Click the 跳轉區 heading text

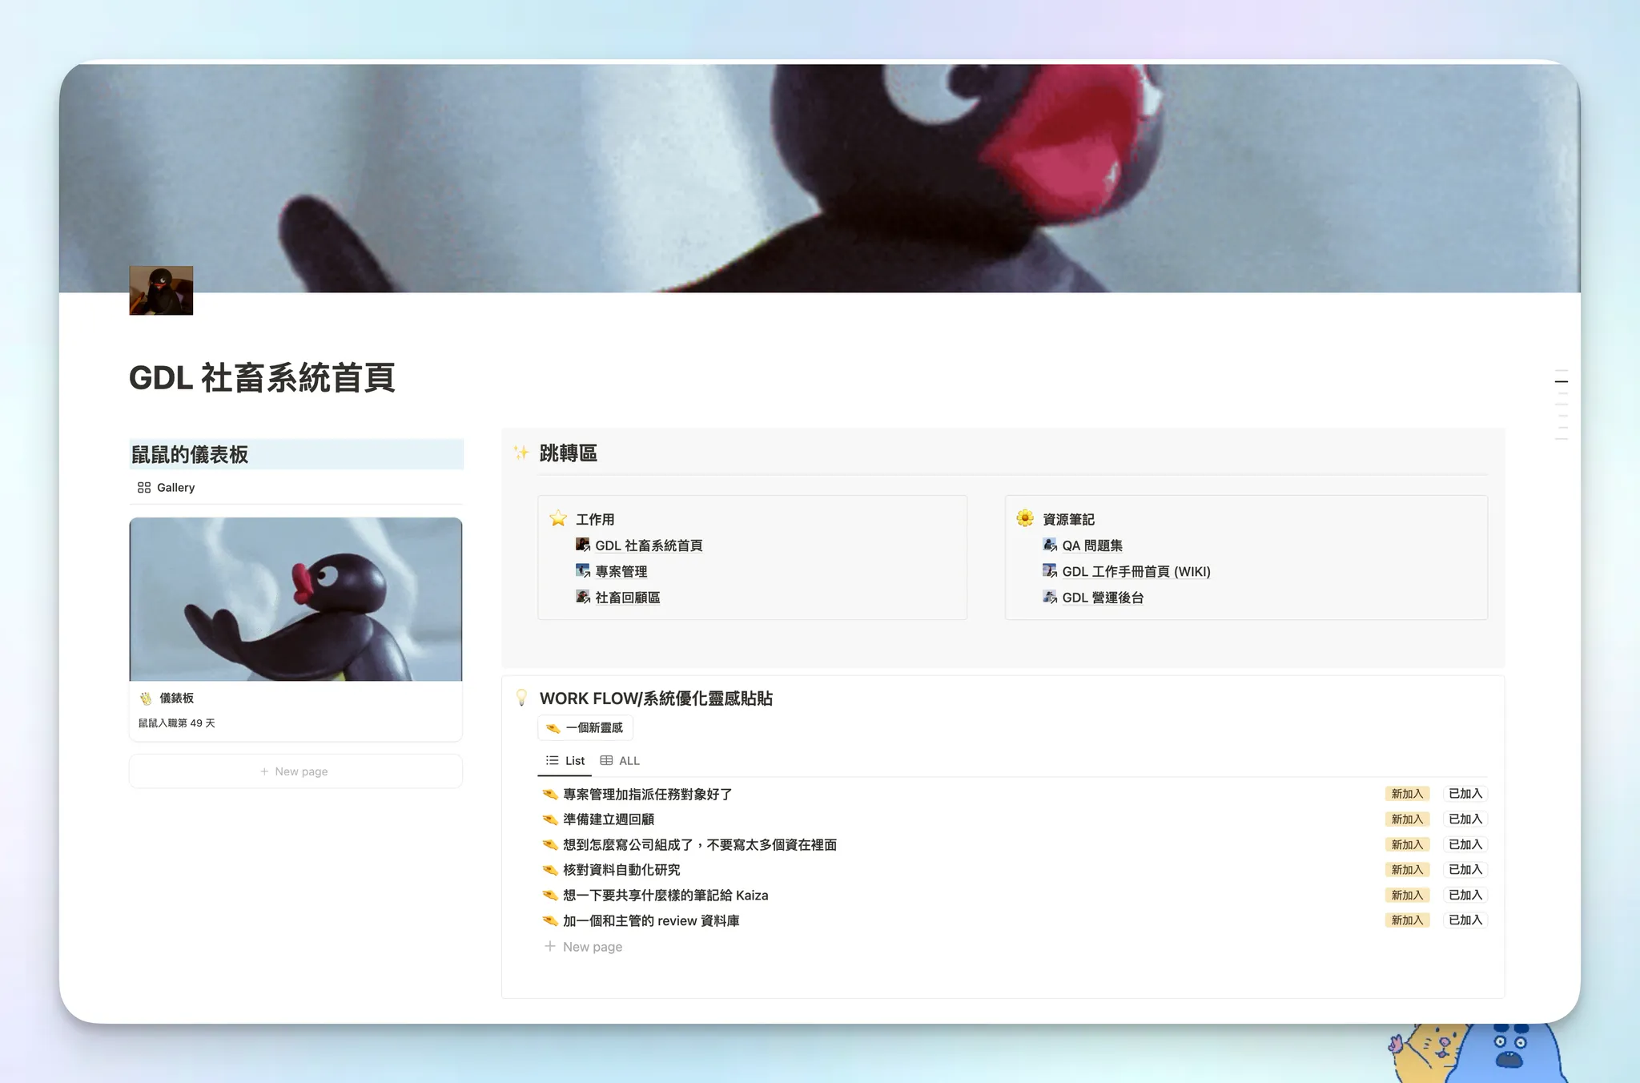coord(569,453)
